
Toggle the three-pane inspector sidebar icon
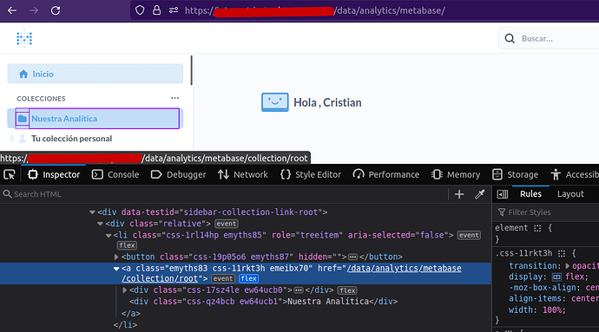pyautogui.click(x=503, y=194)
